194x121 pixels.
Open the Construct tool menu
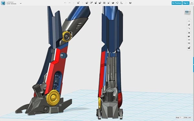[96, 3]
